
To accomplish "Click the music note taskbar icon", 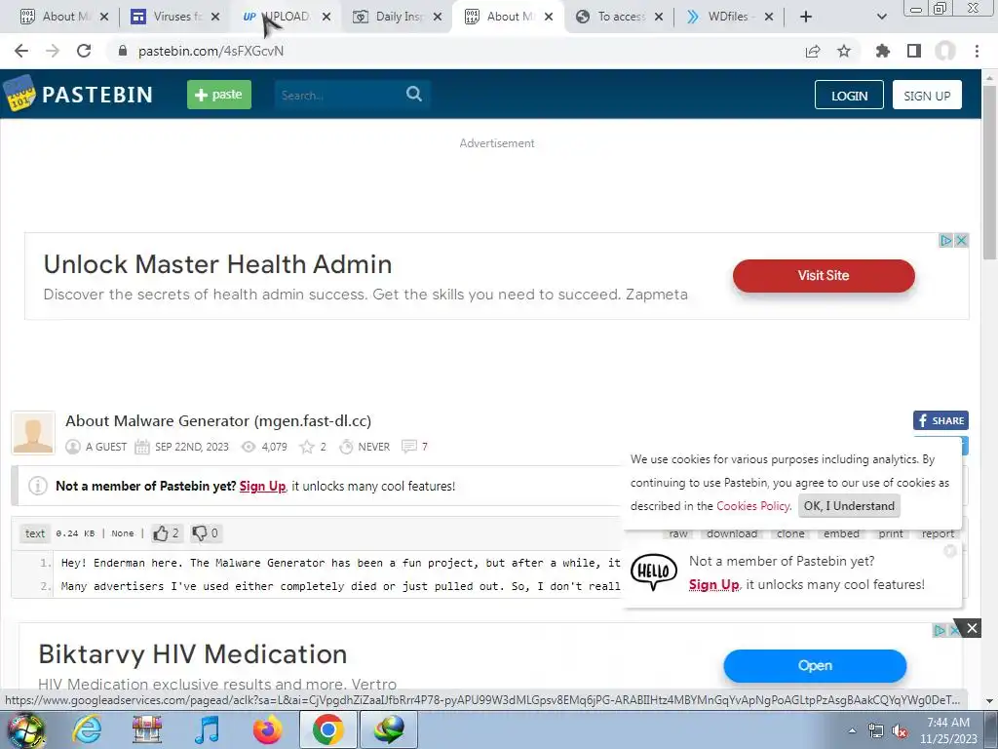I will pyautogui.click(x=207, y=729).
